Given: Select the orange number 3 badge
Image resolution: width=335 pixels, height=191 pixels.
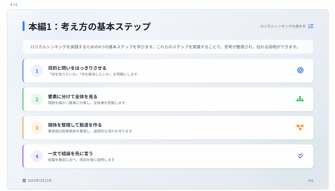Looking at the screenshot, I should pos(37,128).
